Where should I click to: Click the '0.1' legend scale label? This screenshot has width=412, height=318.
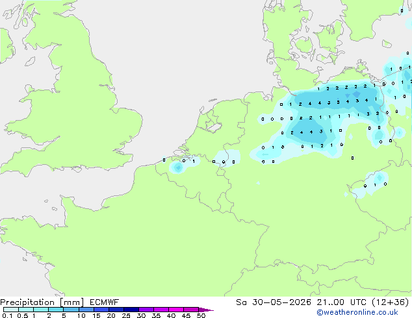(7, 315)
